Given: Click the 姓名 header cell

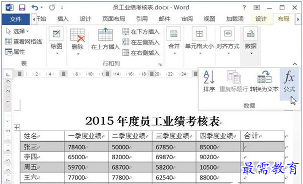Looking at the screenshot, I should (x=42, y=136).
